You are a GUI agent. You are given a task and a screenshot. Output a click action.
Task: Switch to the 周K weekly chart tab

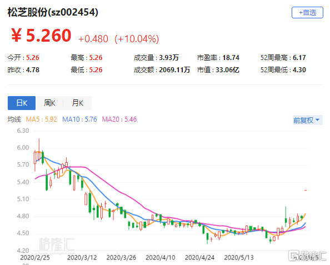click(49, 103)
